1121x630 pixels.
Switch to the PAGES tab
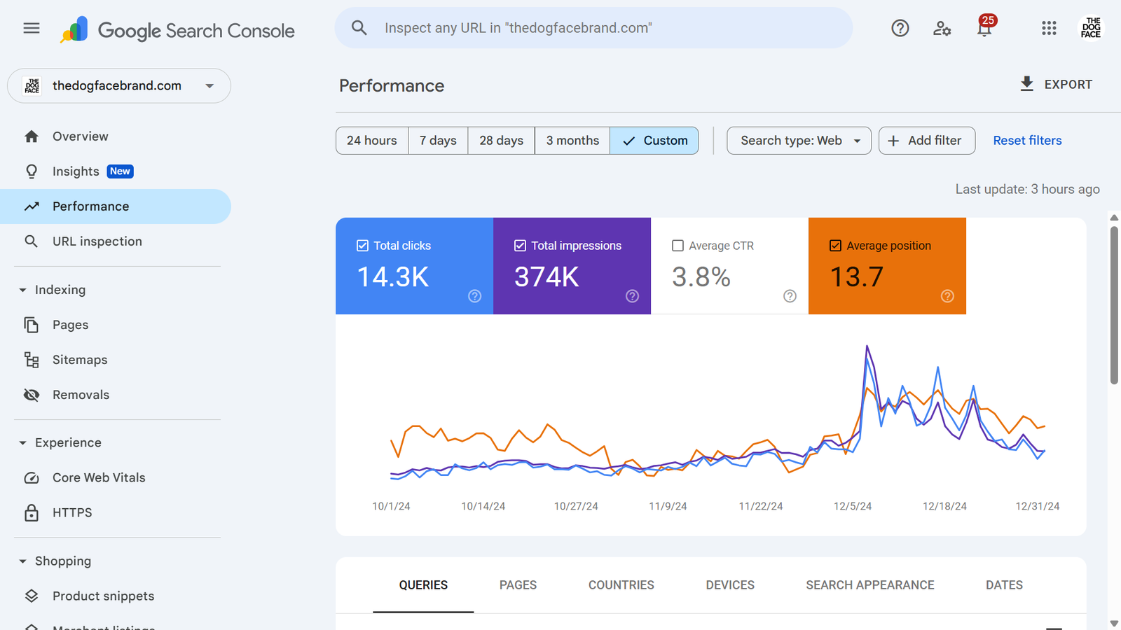tap(518, 585)
